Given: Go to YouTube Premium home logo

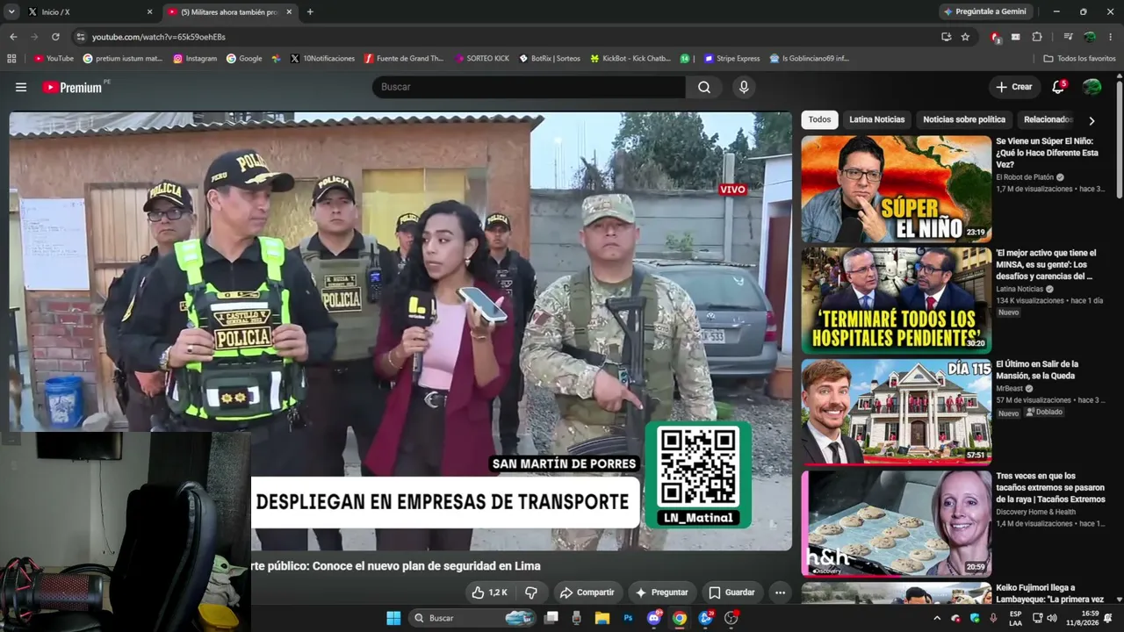Looking at the screenshot, I should (x=74, y=87).
